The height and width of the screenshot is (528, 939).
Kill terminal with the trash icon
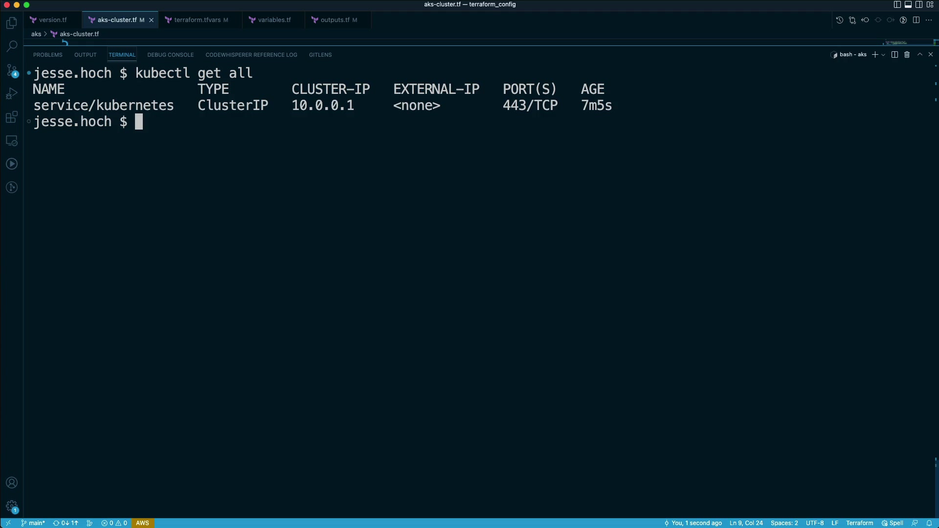(x=907, y=55)
